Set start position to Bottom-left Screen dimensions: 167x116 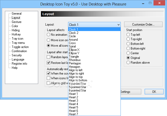click(128, 44)
